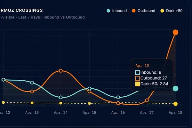192x128 pixels.
Task: Click the yellow Dark point on Apr 15
Action: 90,103
